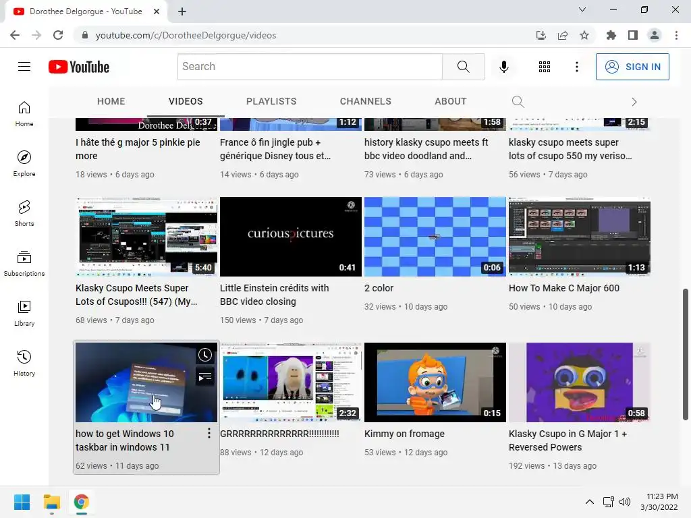Add Windows 10 taskbar video to queue
This screenshot has width=691, height=518.
(x=205, y=377)
